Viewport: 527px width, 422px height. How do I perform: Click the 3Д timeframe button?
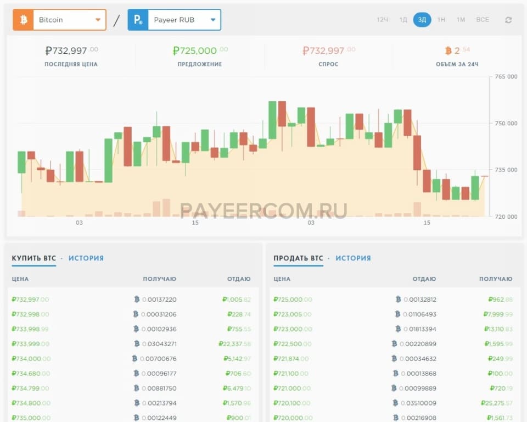coord(422,19)
